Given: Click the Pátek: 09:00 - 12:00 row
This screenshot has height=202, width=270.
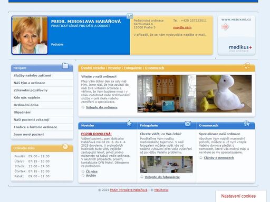Looking at the screenshot, I should pos(32,176).
